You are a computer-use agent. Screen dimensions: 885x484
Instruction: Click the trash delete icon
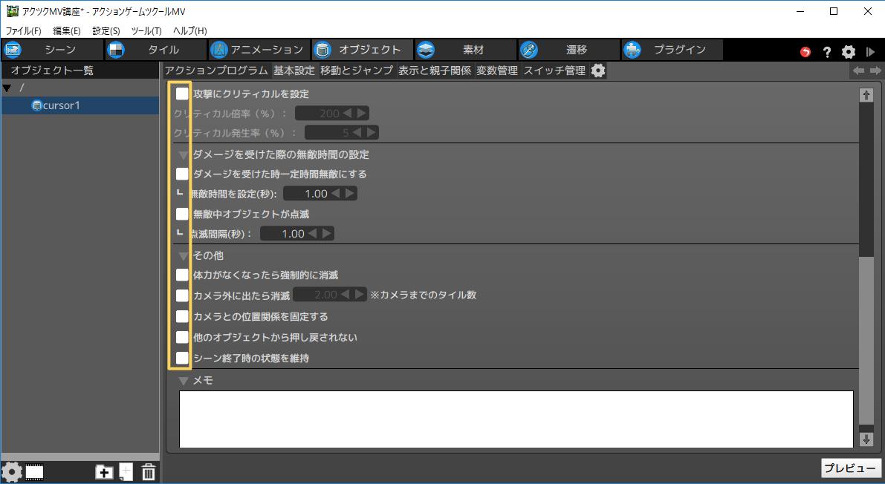click(x=148, y=471)
